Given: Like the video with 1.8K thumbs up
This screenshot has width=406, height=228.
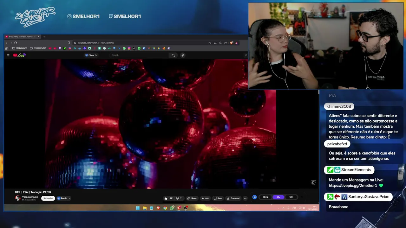Looking at the screenshot, I should click(168, 198).
